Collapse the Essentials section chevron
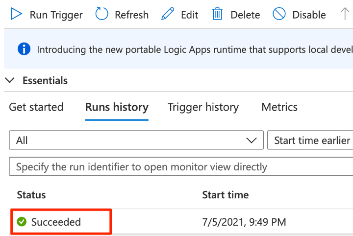353x236 pixels. click(x=10, y=80)
